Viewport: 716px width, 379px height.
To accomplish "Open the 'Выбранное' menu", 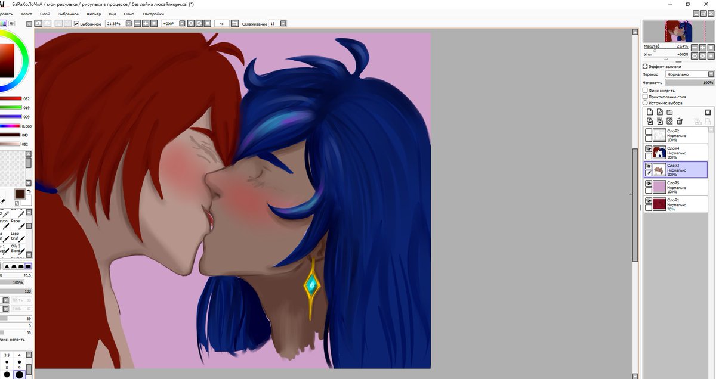I will point(68,13).
